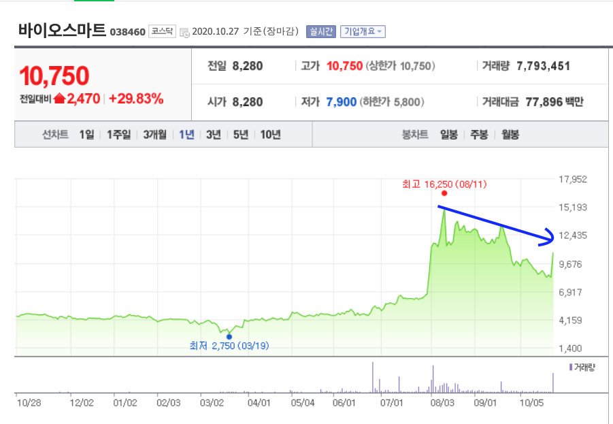Select the 5년 line chart tab
613x424 pixels.
(x=241, y=135)
